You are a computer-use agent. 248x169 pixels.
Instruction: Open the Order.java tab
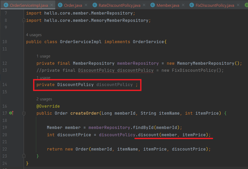[x=73, y=5]
